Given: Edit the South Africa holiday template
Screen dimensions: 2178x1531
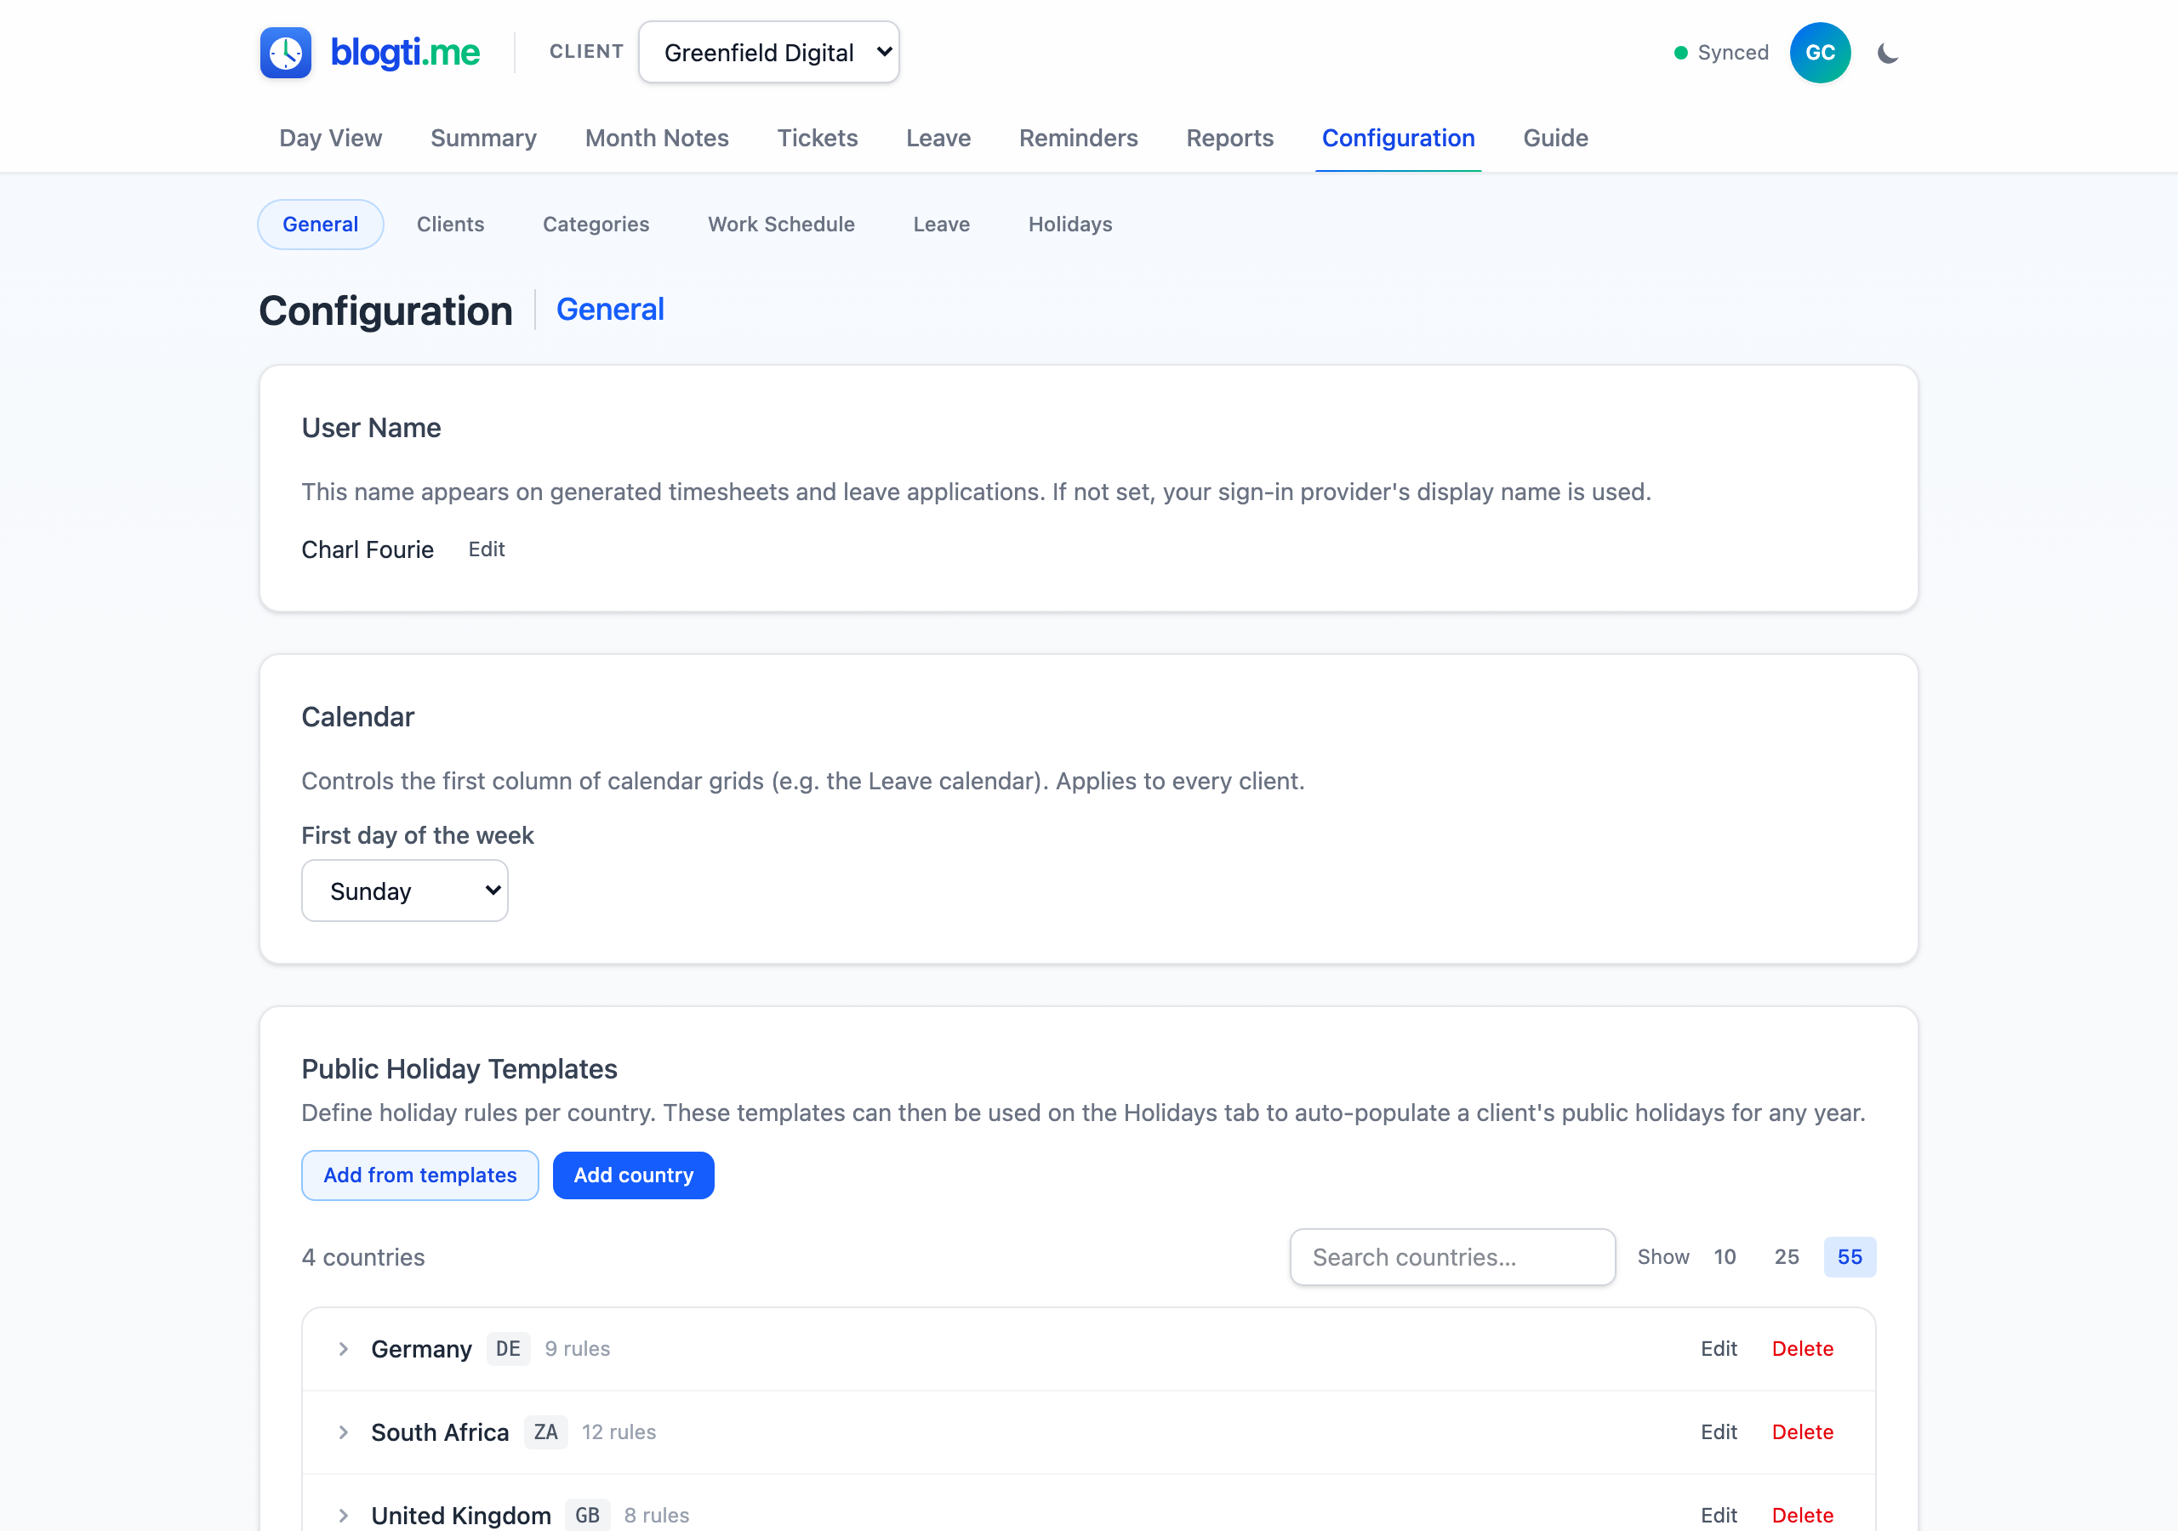Looking at the screenshot, I should click(x=1718, y=1431).
